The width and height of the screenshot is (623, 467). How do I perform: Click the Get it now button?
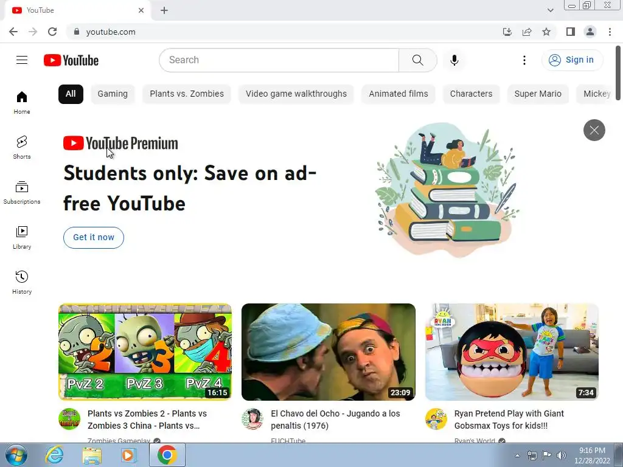[x=94, y=238]
